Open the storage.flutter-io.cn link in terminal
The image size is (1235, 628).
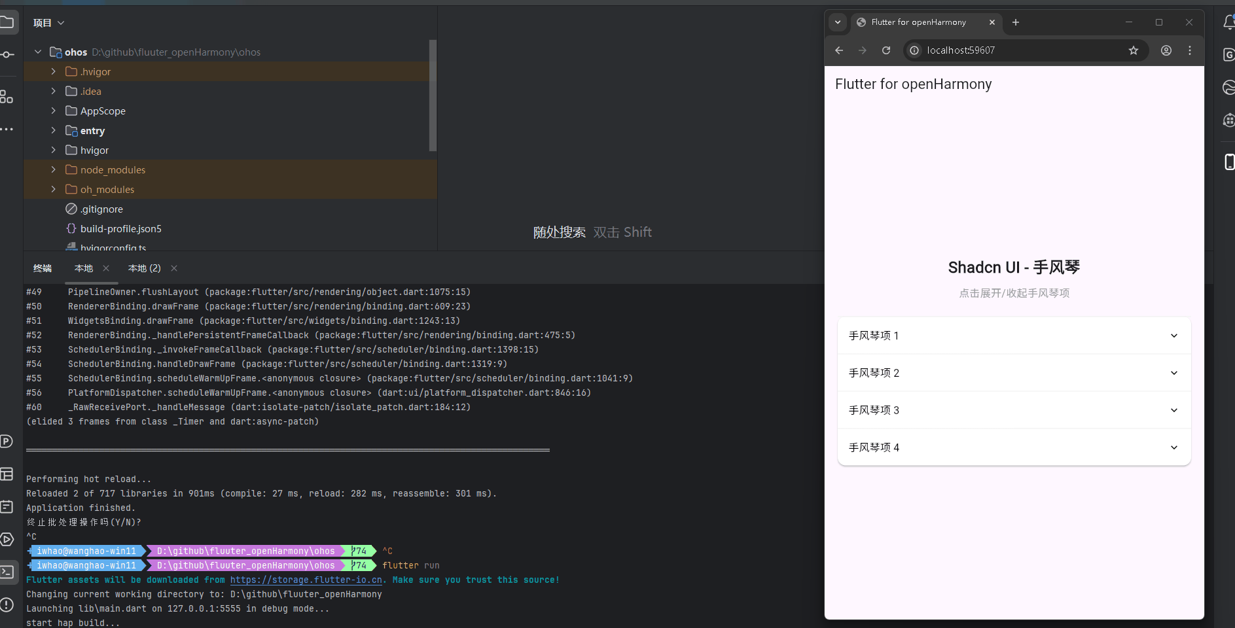[x=306, y=580]
